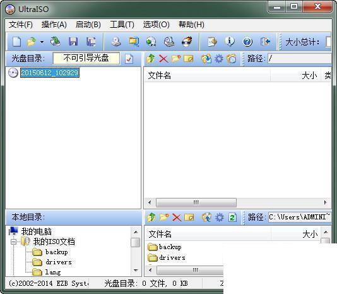Toggle the boot info checkmark icon
The image size is (337, 294).
(x=129, y=59)
